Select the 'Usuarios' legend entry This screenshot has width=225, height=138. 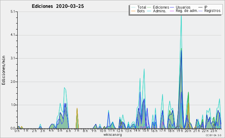coord(183,7)
